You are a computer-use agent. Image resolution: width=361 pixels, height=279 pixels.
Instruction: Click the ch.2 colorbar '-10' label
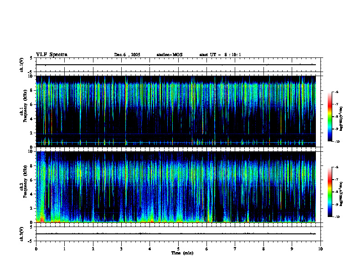(337, 217)
